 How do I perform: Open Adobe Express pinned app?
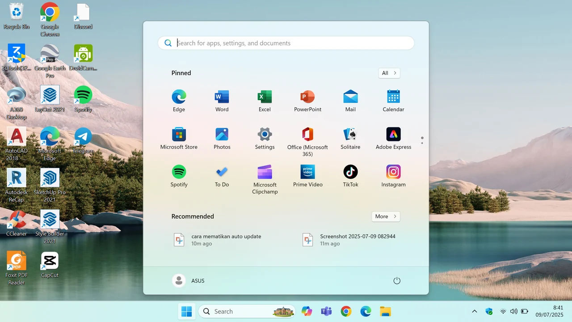coord(393,139)
